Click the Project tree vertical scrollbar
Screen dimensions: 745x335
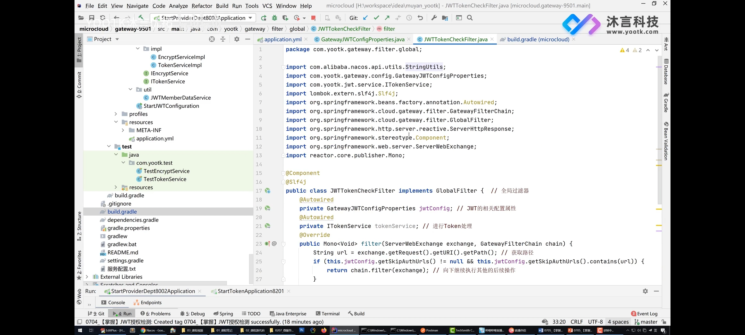251,268
